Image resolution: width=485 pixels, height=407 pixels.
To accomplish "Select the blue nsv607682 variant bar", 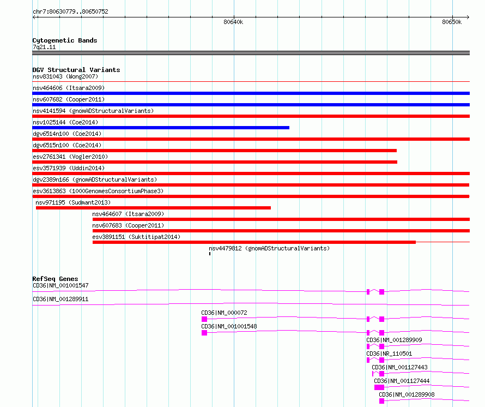I will click(251, 105).
